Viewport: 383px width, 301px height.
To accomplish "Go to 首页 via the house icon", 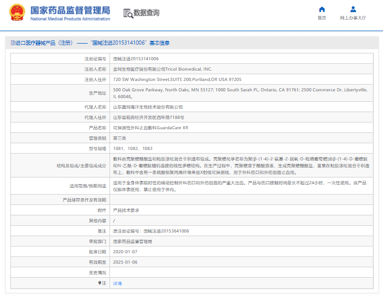I will [x=322, y=9].
